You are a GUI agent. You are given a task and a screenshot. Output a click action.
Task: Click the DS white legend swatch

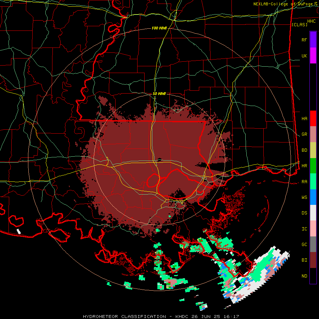313,213
